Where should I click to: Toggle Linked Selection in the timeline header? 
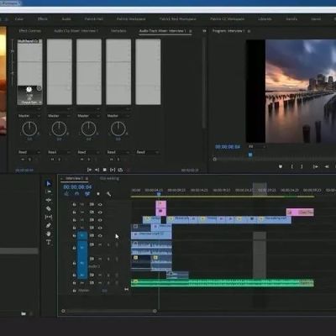tap(87, 194)
